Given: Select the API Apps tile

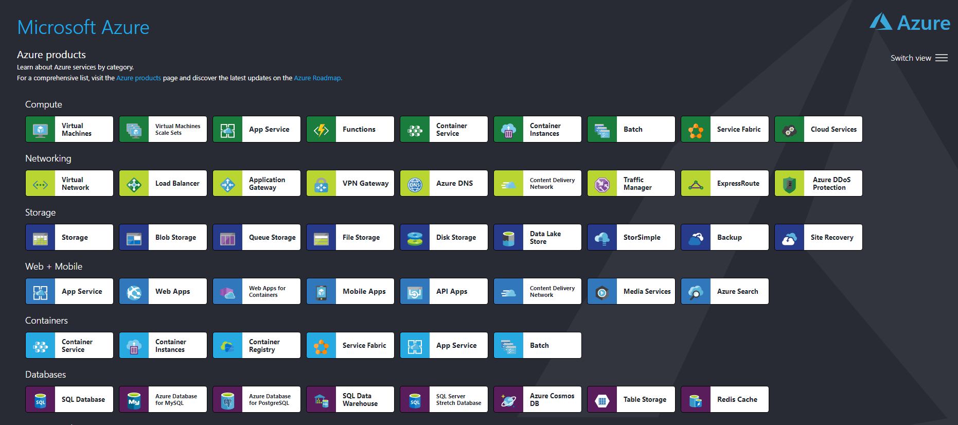Looking at the screenshot, I should pyautogui.click(x=444, y=291).
